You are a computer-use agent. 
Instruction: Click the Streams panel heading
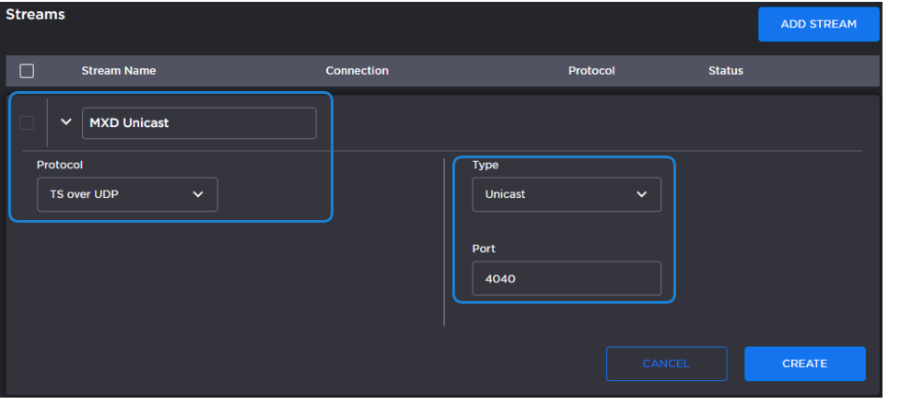click(35, 15)
